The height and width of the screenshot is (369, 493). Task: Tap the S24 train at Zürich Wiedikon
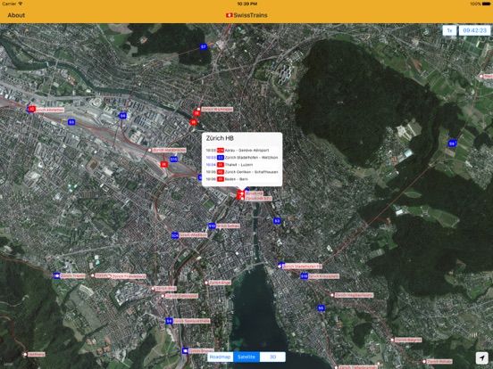175,235
